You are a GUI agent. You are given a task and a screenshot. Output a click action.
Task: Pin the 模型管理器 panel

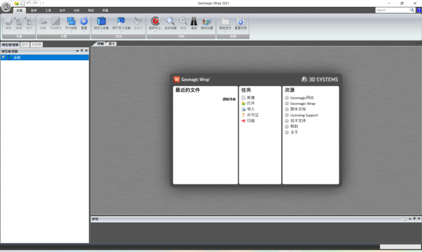pyautogui.click(x=82, y=51)
